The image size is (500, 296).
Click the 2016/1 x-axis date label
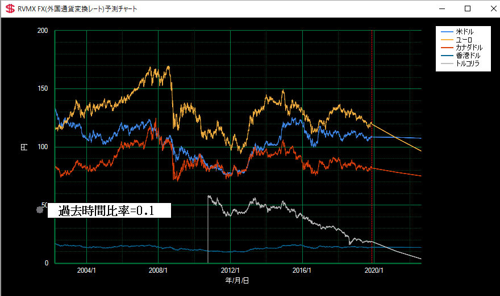coord(302,270)
